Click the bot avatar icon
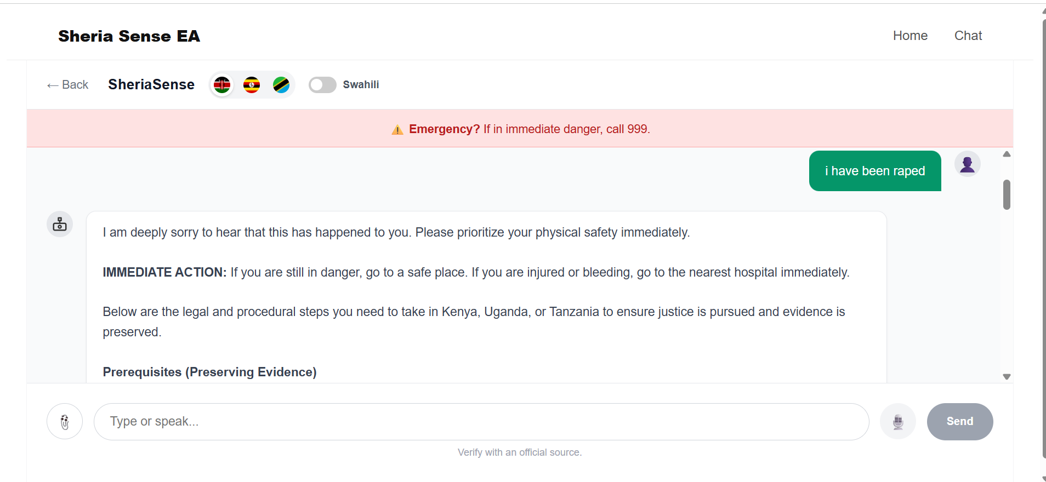Screen dimensions: 1046x482 point(60,224)
